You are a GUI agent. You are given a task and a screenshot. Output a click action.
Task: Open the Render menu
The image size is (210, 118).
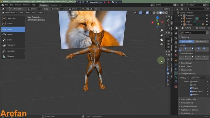pyautogui.click(x=18, y=5)
